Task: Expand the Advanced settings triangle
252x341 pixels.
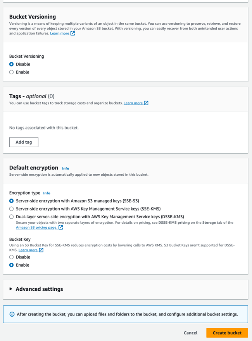Action: [x=11, y=289]
